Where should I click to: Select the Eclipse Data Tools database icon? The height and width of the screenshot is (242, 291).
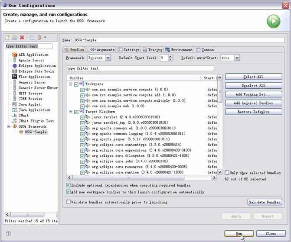tap(15, 71)
